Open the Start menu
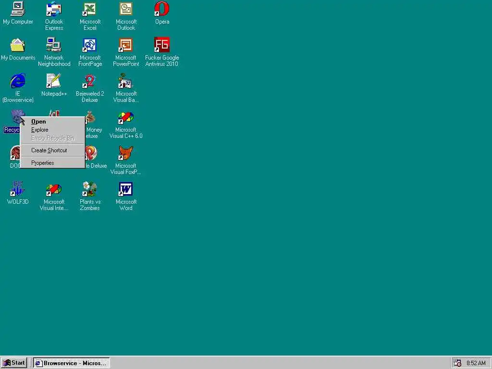The image size is (492, 369). coord(14,363)
